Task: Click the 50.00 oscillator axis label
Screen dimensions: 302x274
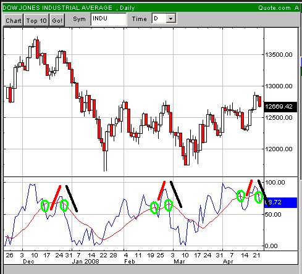Action: pyautogui.click(x=273, y=214)
